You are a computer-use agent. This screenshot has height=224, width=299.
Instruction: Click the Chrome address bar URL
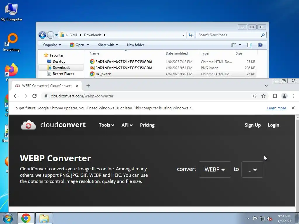tap(82, 96)
